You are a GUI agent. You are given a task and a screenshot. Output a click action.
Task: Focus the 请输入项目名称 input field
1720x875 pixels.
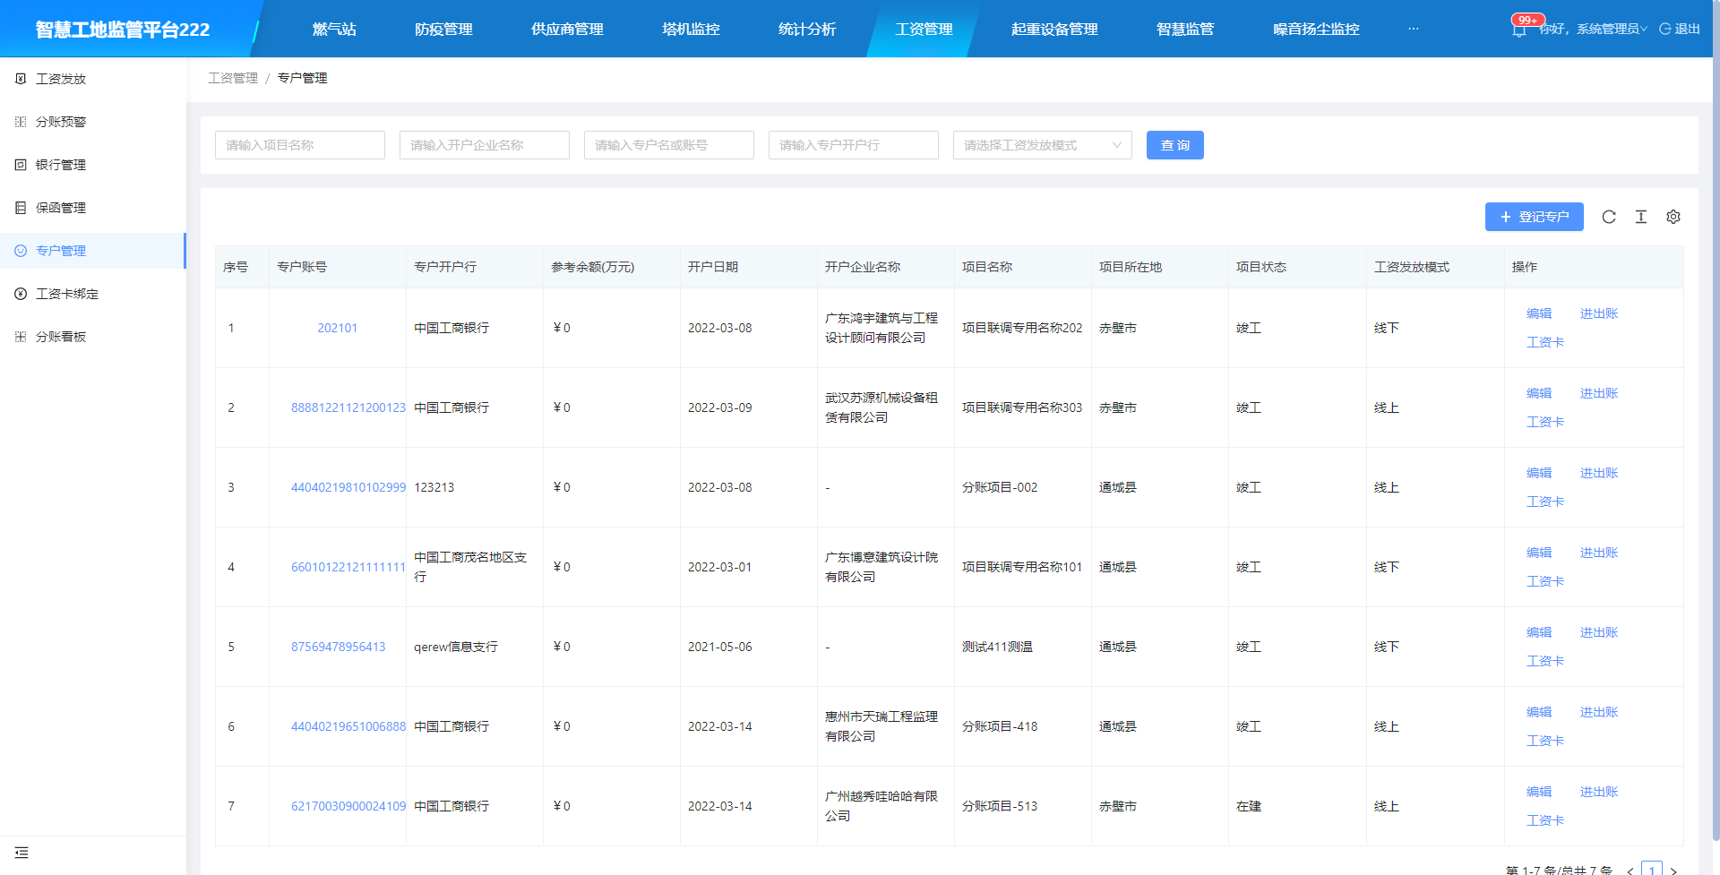click(300, 145)
